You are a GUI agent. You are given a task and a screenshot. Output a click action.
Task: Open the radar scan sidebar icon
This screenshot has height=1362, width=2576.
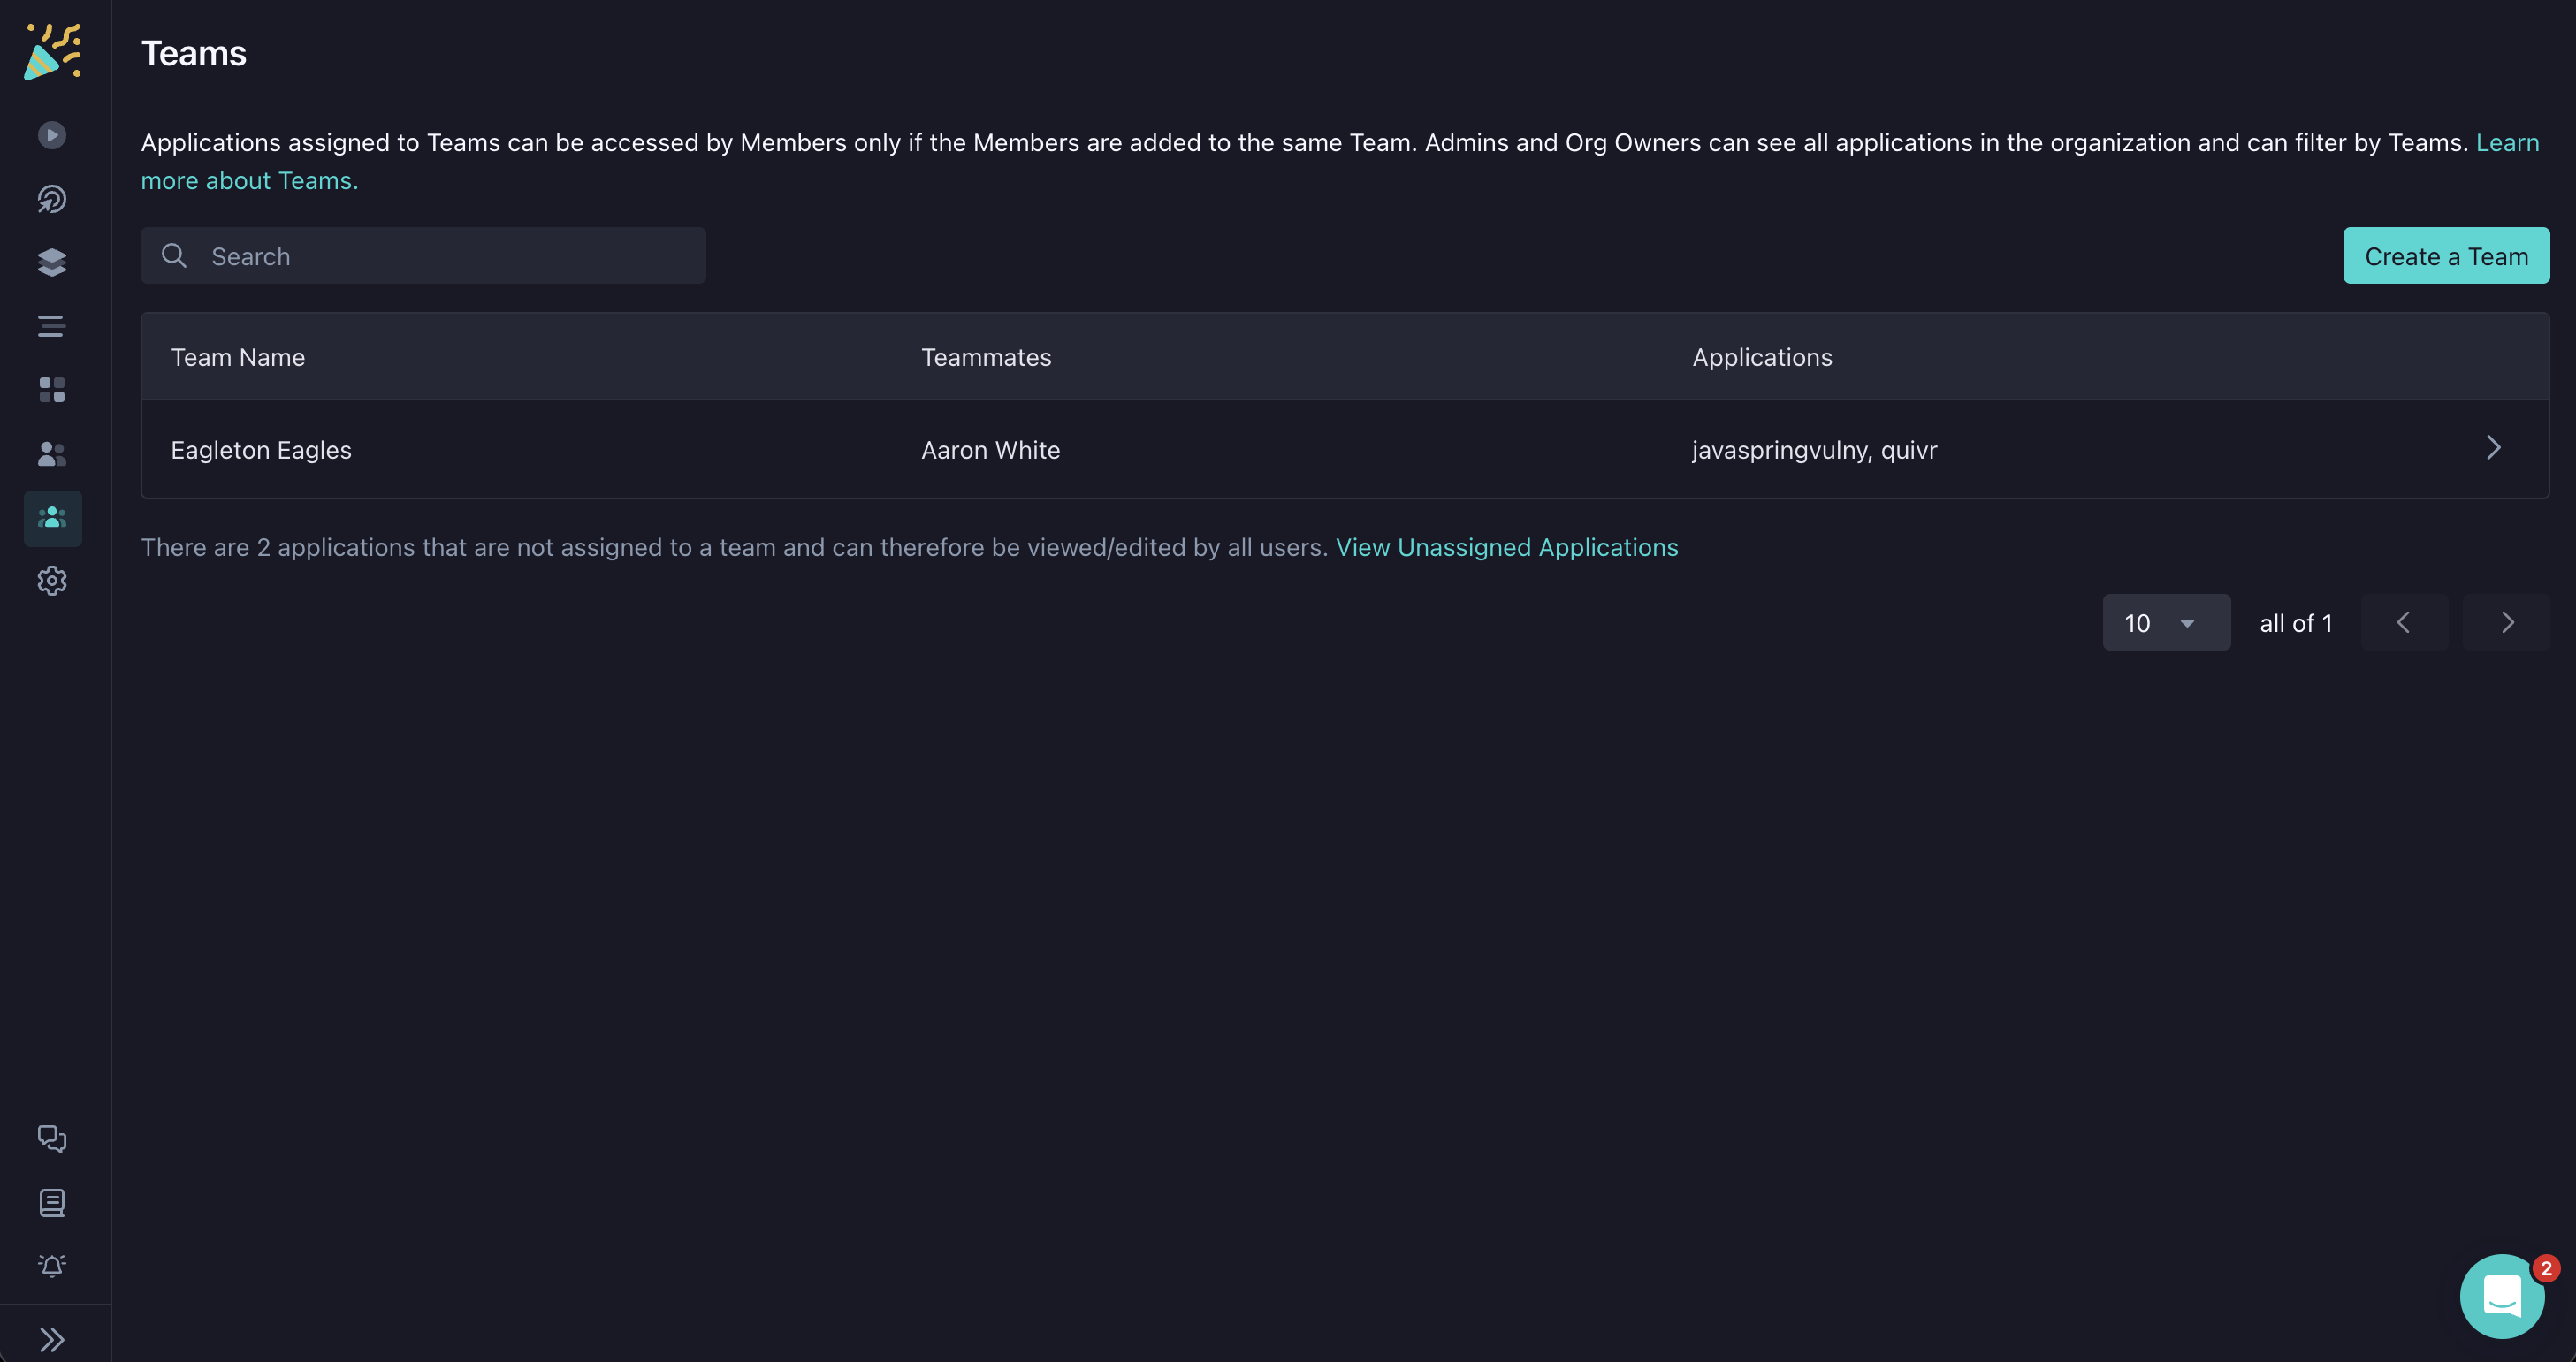point(52,199)
